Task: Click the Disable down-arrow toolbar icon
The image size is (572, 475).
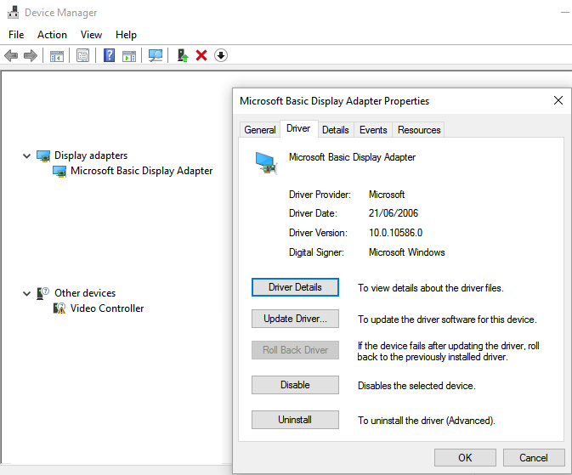Action: [x=221, y=55]
